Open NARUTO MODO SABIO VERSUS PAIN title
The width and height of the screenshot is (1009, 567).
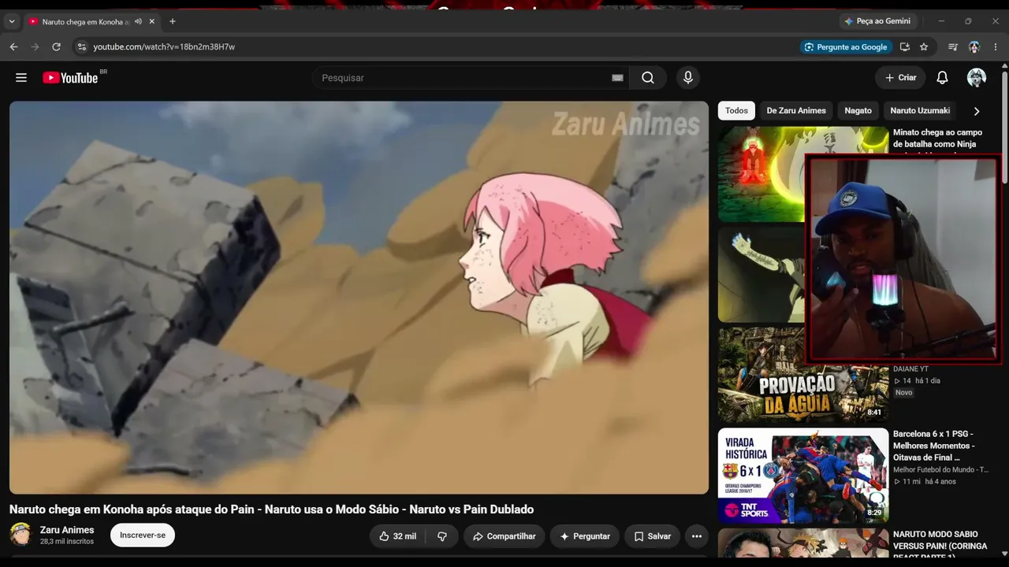point(940,546)
